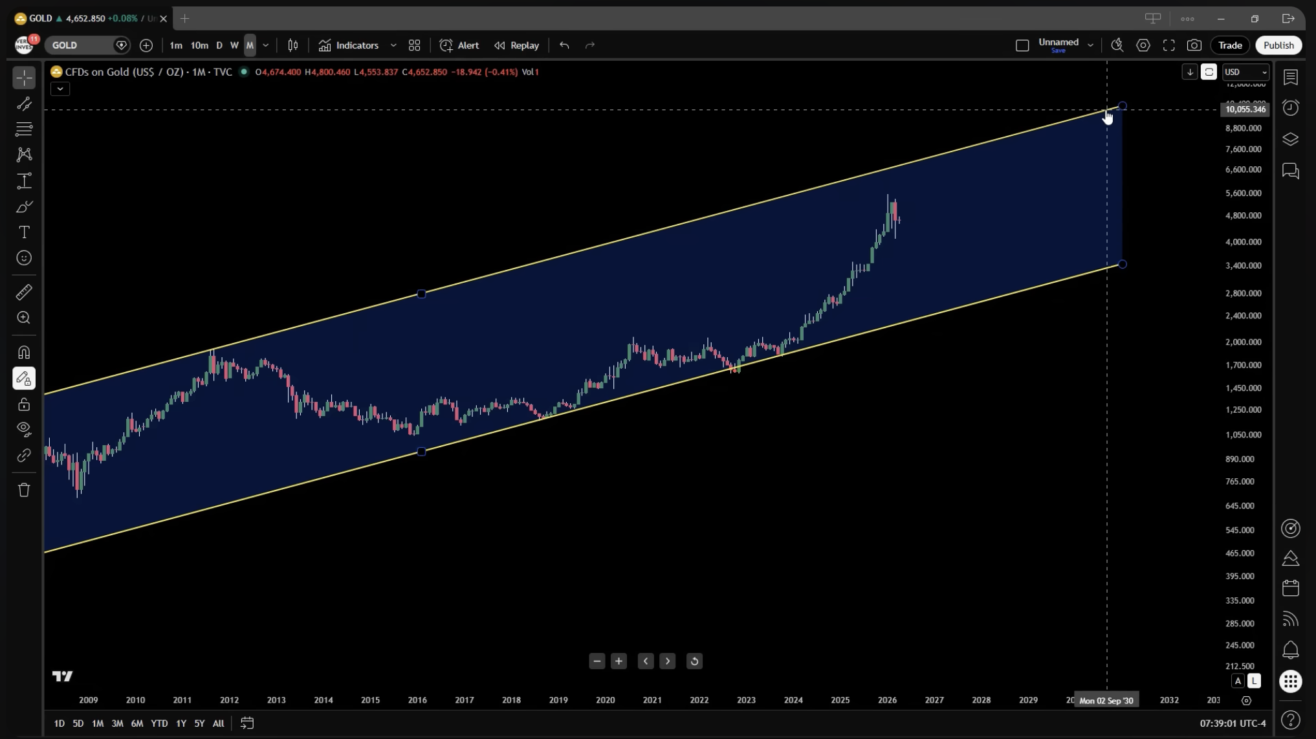Click the trash remove objects icon
This screenshot has height=739, width=1316.
click(24, 490)
